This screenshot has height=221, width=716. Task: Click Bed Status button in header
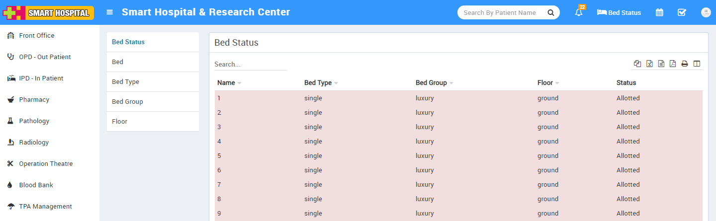pyautogui.click(x=619, y=13)
